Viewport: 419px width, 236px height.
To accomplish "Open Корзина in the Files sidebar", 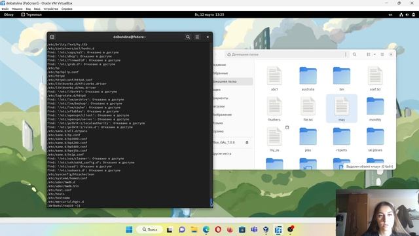I will (233, 131).
